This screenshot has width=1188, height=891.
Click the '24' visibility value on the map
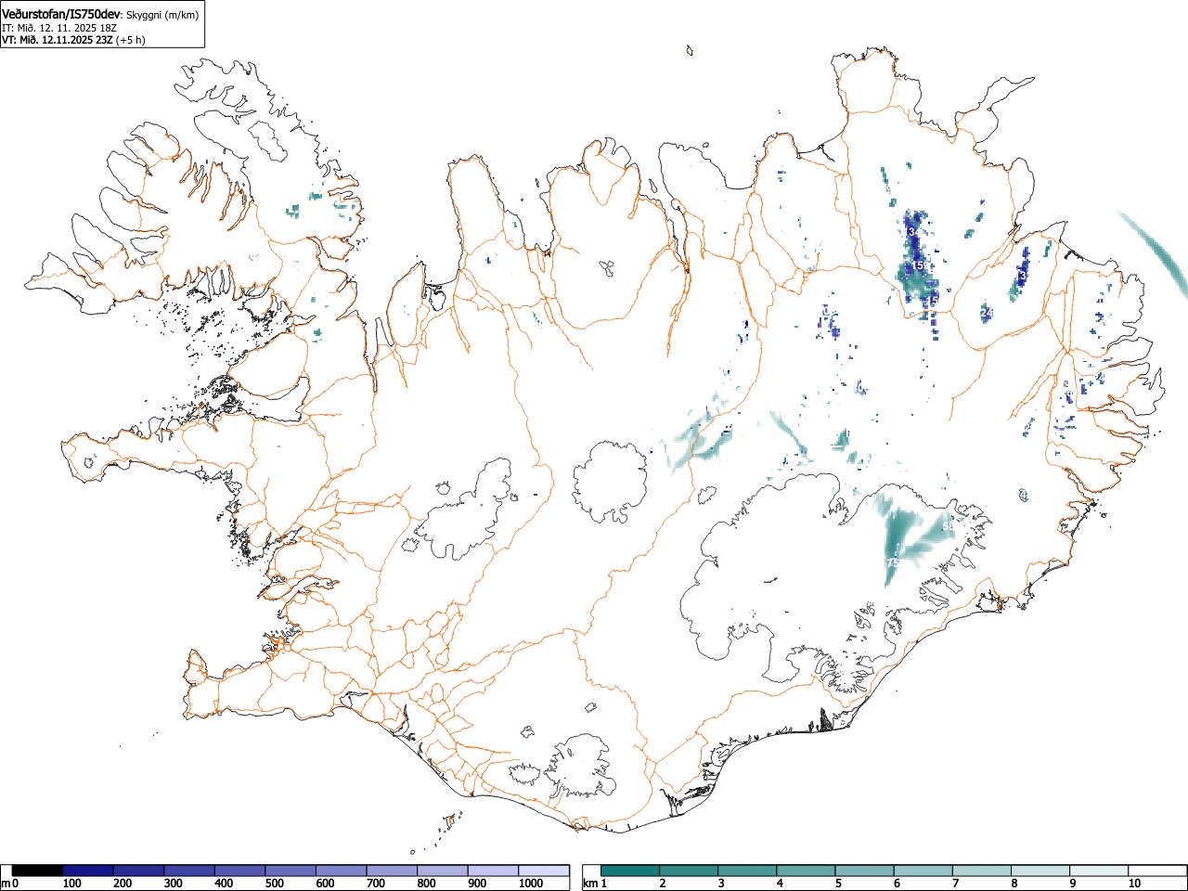(987, 313)
